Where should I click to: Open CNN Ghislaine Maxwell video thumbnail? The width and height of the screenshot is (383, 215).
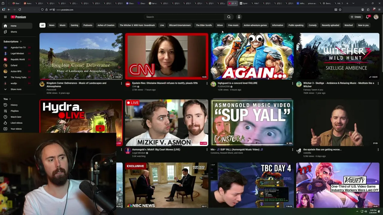pyautogui.click(x=167, y=56)
